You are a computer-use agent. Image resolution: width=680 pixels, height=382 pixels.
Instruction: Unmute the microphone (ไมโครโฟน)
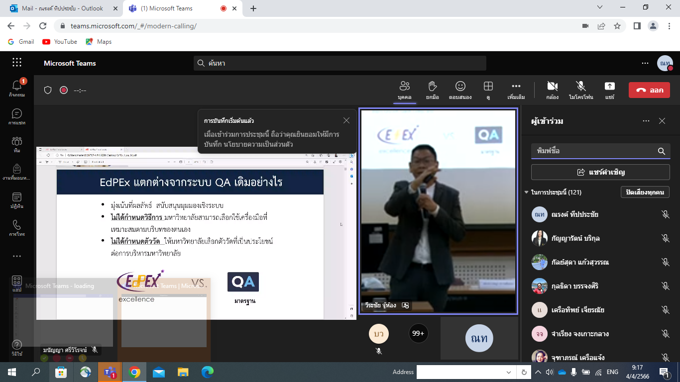[581, 90]
